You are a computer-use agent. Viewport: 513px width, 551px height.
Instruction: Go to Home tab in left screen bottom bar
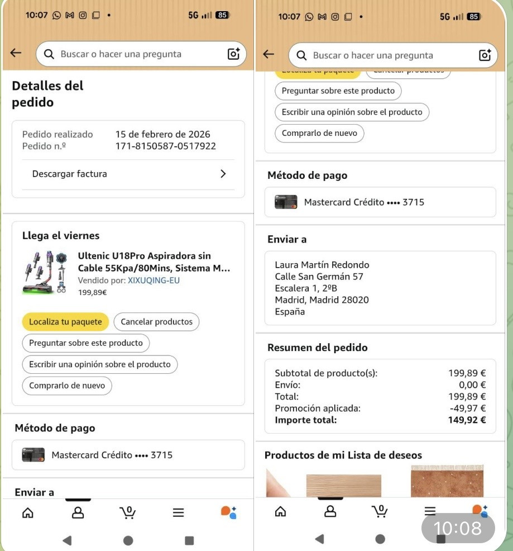point(28,512)
